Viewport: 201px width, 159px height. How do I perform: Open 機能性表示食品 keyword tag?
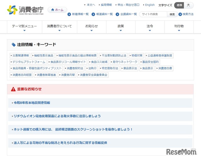(43, 55)
